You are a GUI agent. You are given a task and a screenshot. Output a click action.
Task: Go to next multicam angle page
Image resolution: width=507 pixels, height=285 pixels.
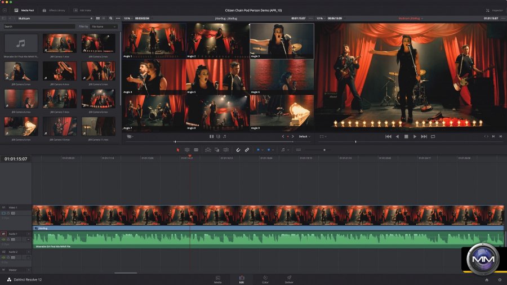293,137
